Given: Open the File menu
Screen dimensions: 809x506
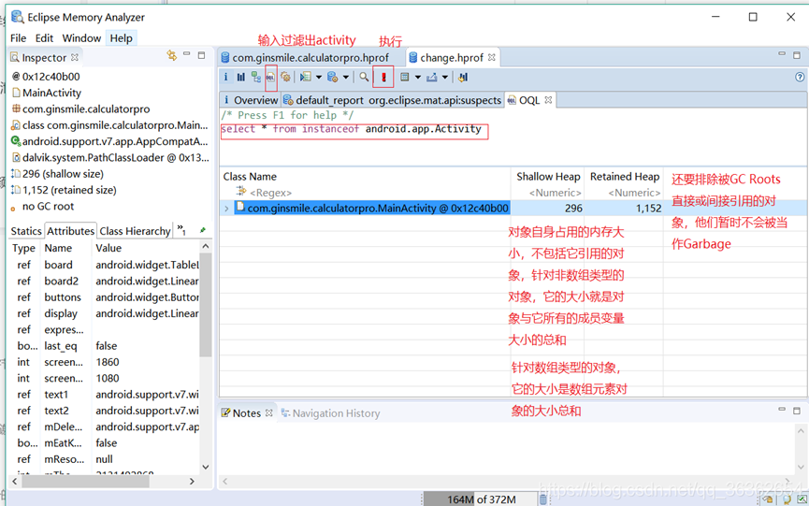Looking at the screenshot, I should [18, 38].
